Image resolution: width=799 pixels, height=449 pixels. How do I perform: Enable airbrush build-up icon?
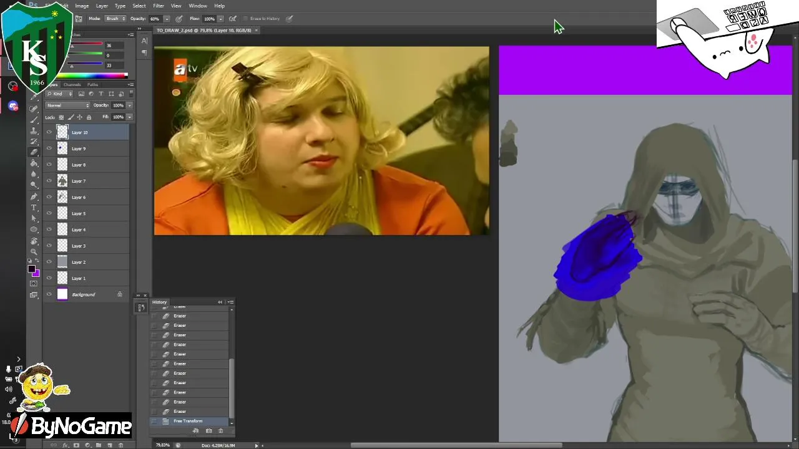click(x=233, y=19)
